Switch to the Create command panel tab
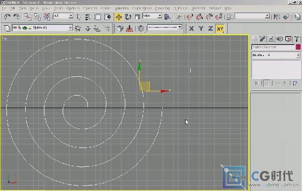 tap(255, 39)
